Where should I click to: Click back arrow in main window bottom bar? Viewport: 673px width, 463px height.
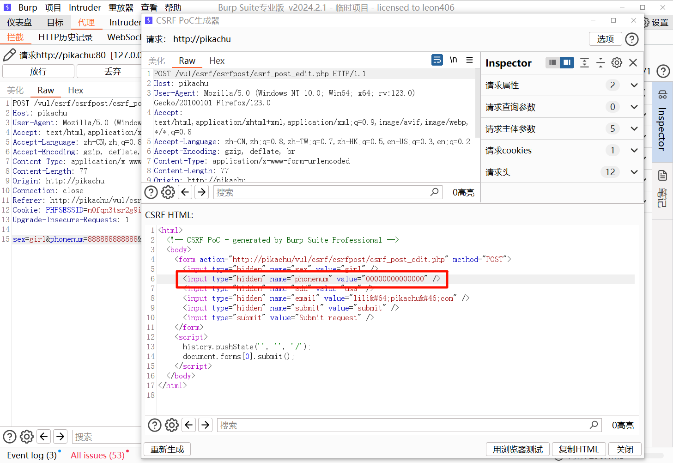(x=44, y=436)
